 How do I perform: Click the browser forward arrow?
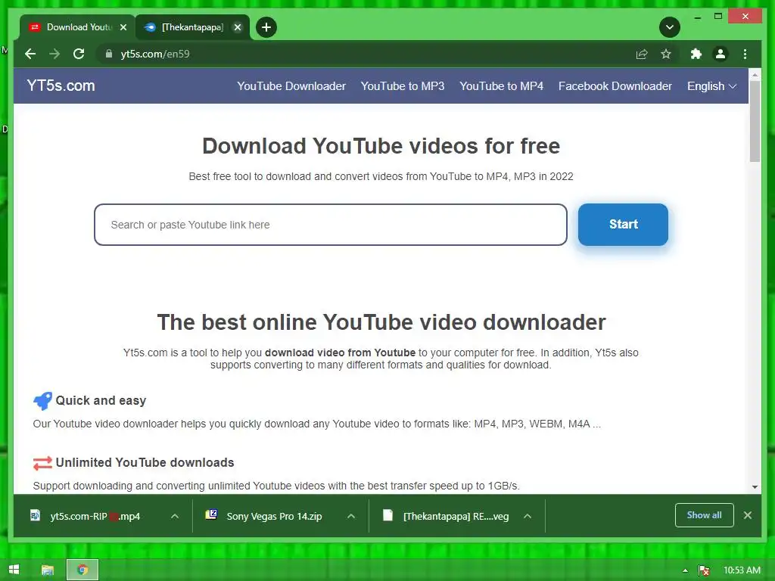point(54,54)
